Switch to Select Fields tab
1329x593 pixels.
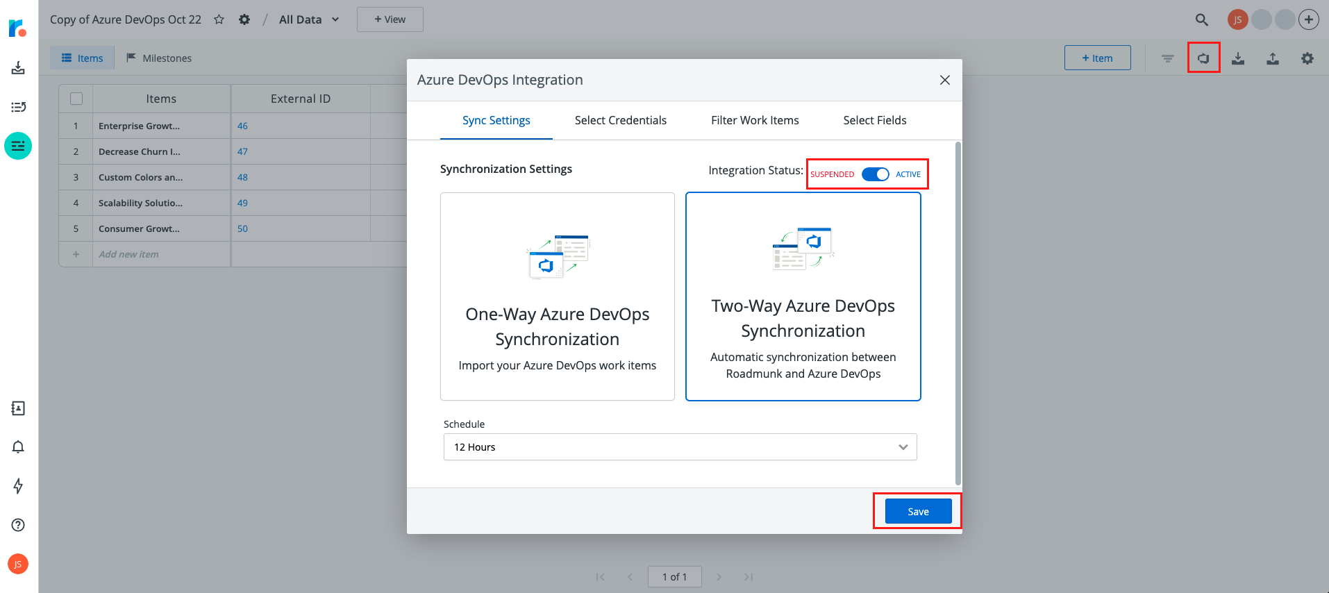[875, 120]
